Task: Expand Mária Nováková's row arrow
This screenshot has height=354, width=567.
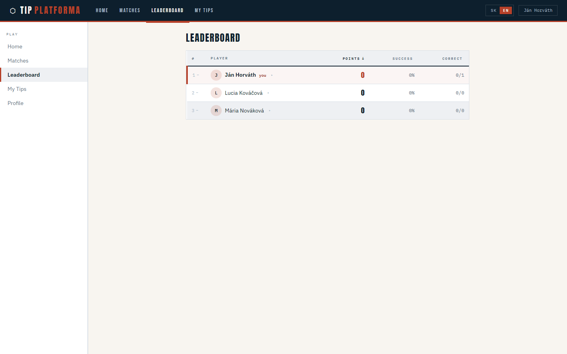Action: [270, 111]
